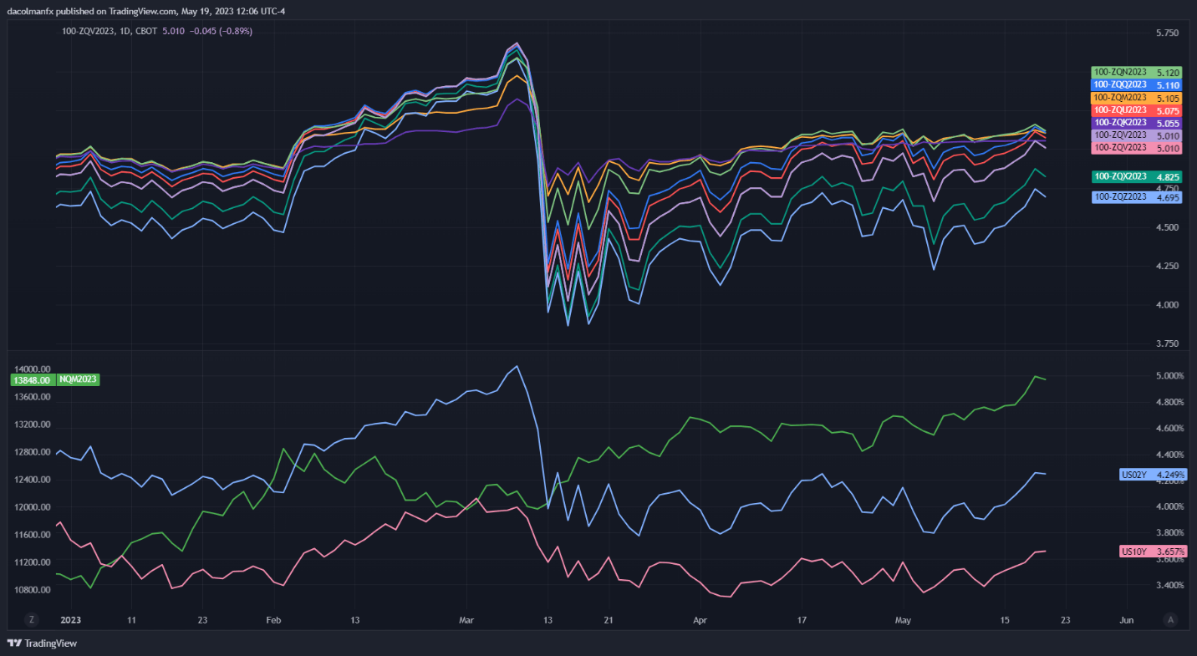Click the US02Y 4.249% yield label
Screen dimensions: 1197x656
click(x=1153, y=475)
